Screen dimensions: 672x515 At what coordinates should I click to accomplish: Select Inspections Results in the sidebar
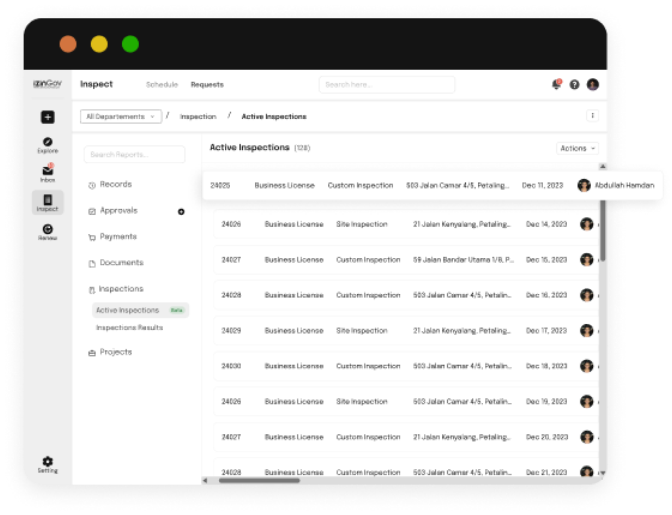(x=129, y=327)
